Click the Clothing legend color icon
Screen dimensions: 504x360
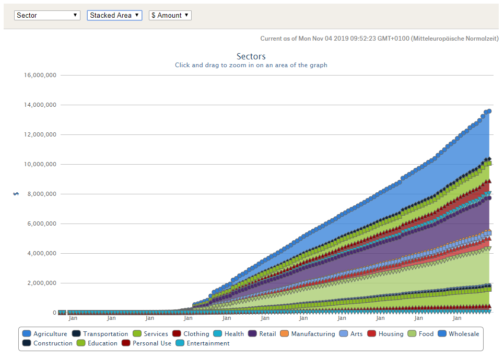pos(177,334)
